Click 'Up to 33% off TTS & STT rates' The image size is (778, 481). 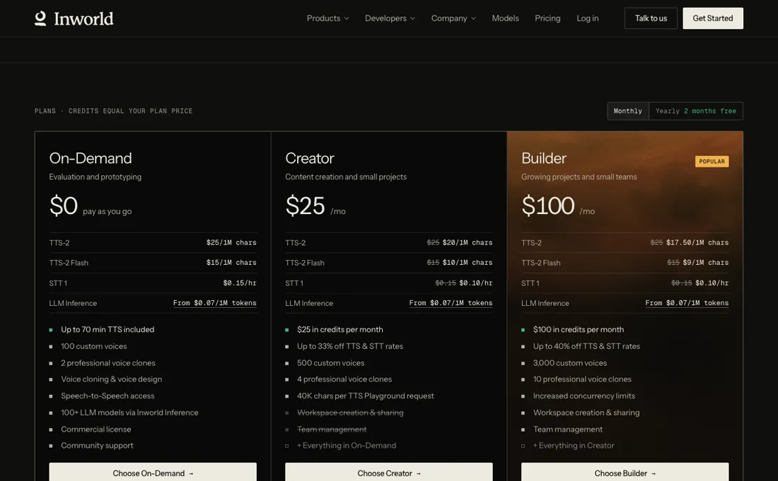pos(350,346)
